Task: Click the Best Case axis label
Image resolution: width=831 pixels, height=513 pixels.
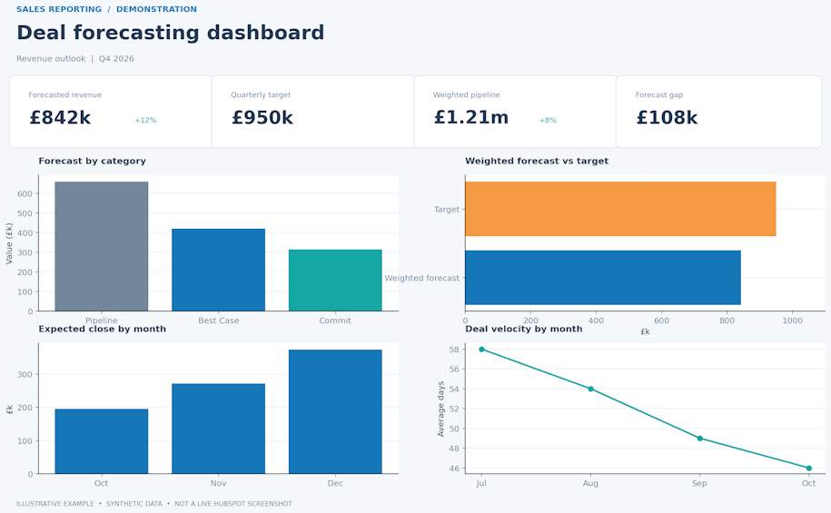Action: [218, 321]
